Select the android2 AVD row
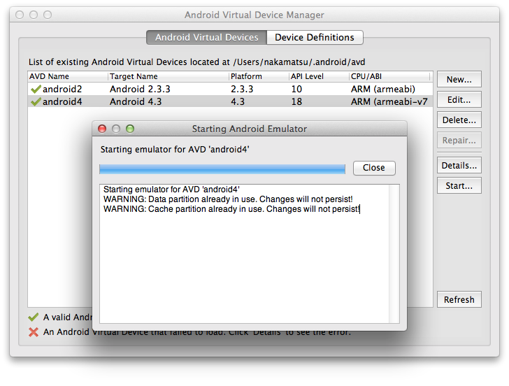509x386 pixels. point(230,89)
